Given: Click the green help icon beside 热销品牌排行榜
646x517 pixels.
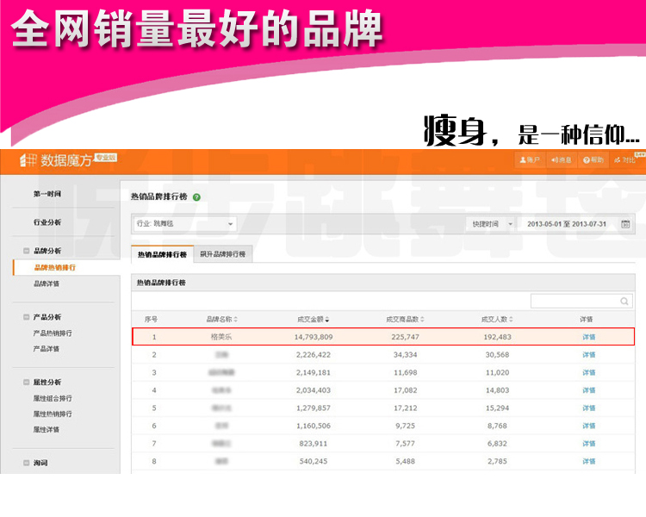Looking at the screenshot, I should click(x=196, y=197).
